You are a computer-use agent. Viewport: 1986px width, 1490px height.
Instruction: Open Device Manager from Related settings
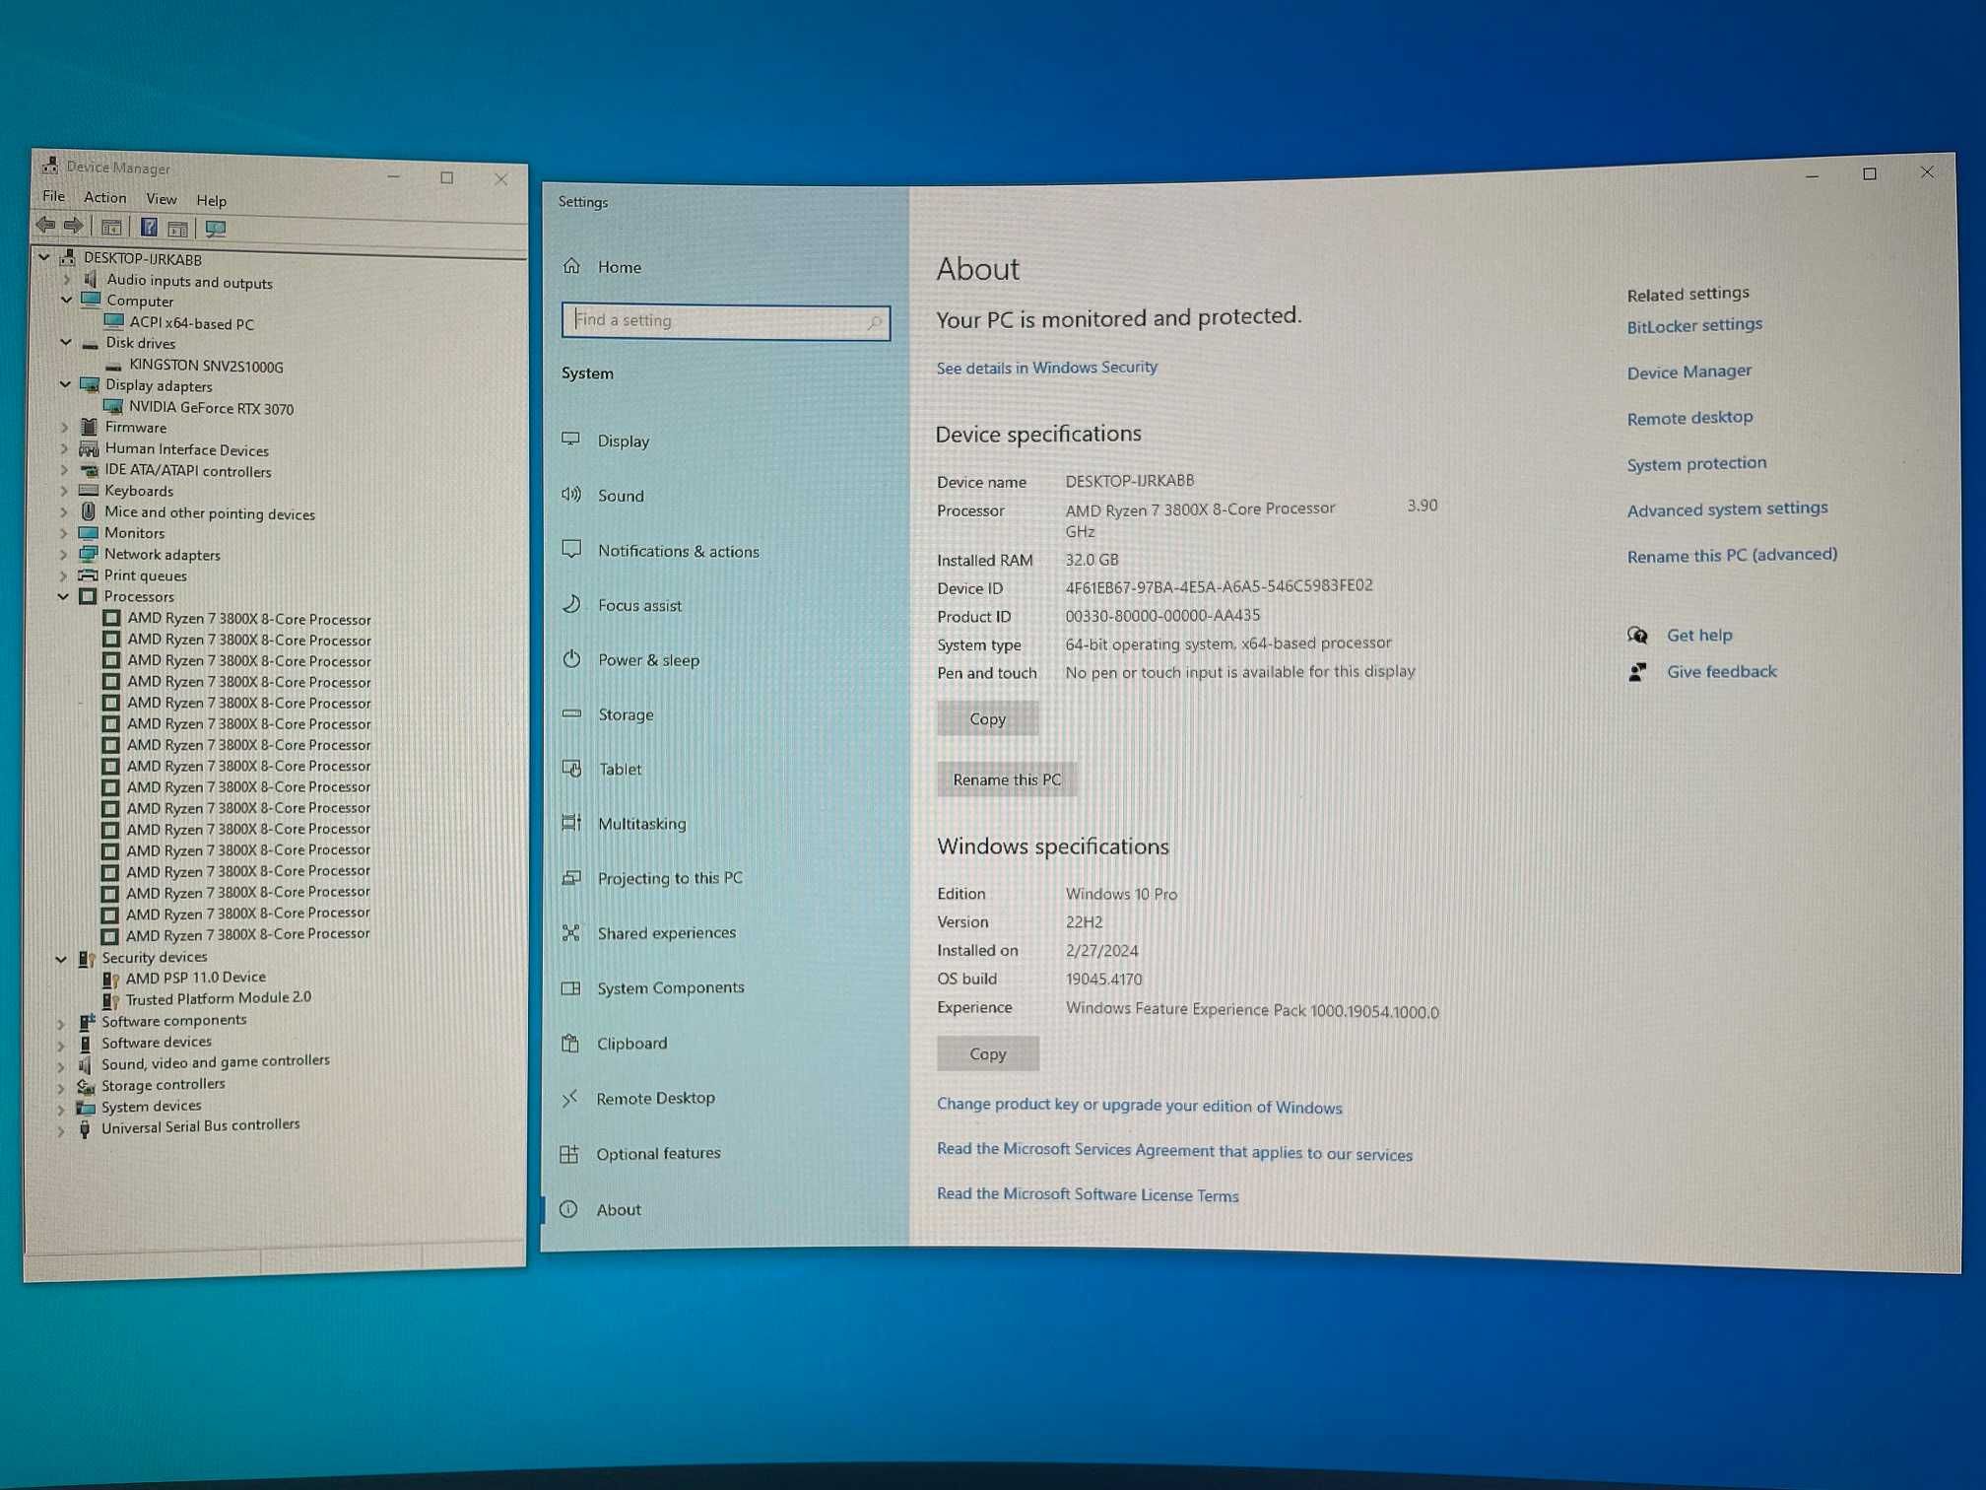[1686, 371]
